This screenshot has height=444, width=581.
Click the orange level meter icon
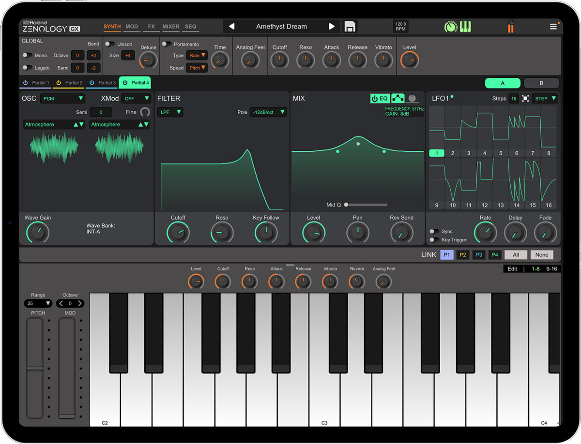[510, 27]
